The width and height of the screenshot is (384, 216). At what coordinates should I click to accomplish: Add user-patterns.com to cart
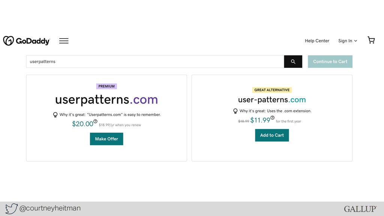click(x=272, y=135)
